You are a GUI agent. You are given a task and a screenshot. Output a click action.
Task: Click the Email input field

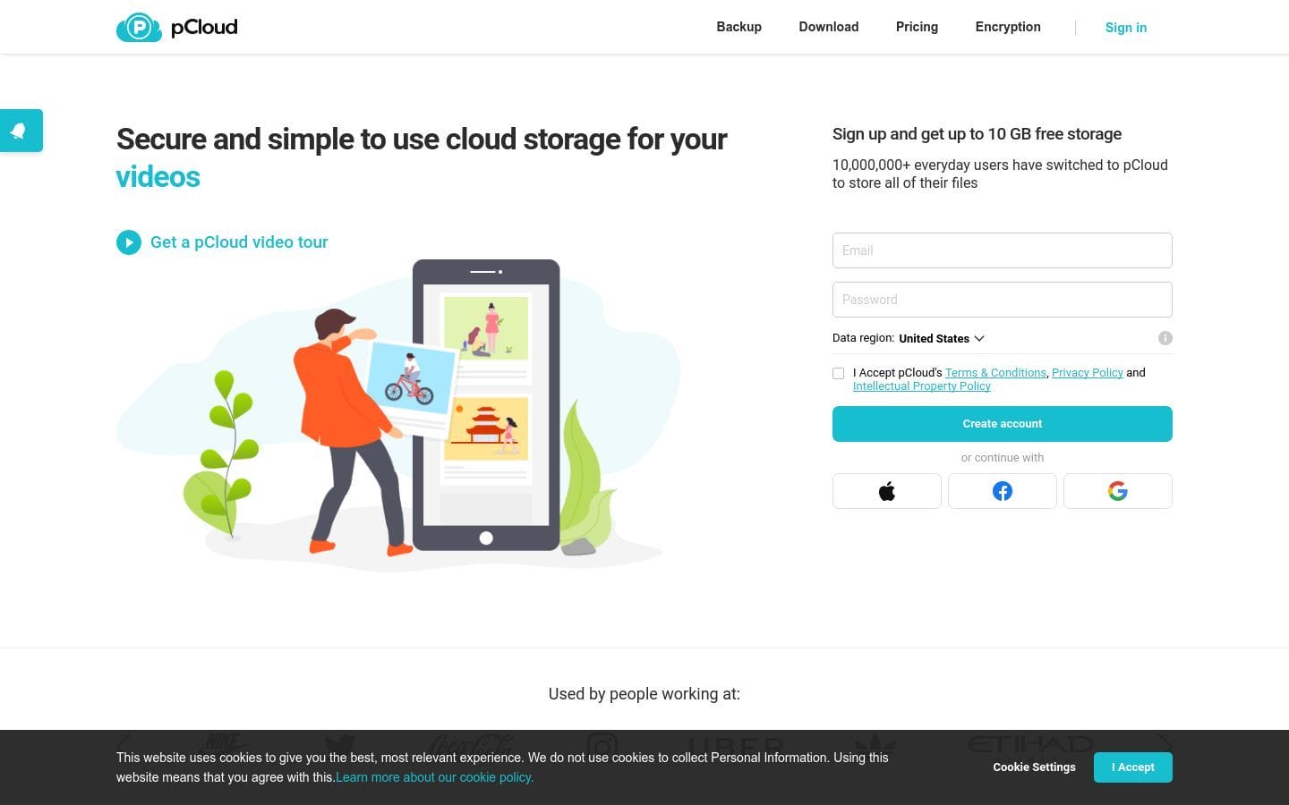(x=1002, y=250)
